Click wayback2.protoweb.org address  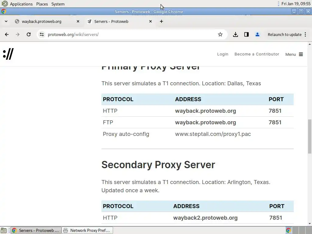click(205, 218)
